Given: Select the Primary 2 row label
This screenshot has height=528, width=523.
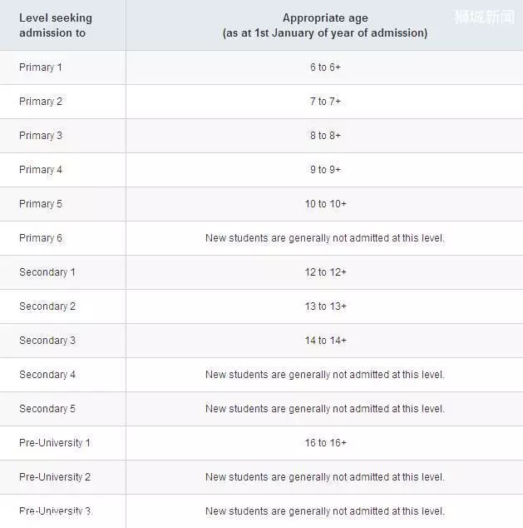Looking at the screenshot, I should [41, 102].
